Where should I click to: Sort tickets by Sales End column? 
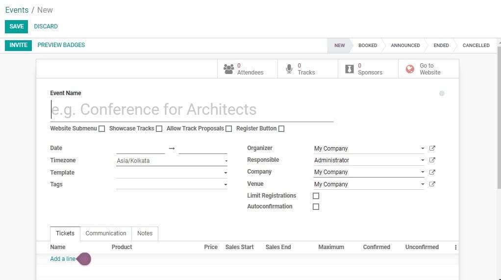278,247
